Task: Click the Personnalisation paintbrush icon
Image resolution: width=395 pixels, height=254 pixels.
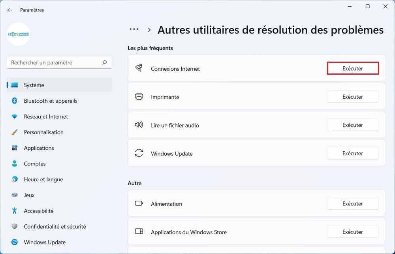Action: [15, 132]
